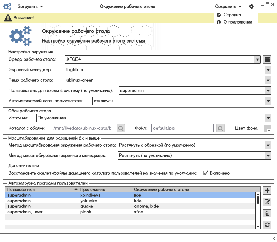Refresh the autostart programs list

click(x=267, y=225)
